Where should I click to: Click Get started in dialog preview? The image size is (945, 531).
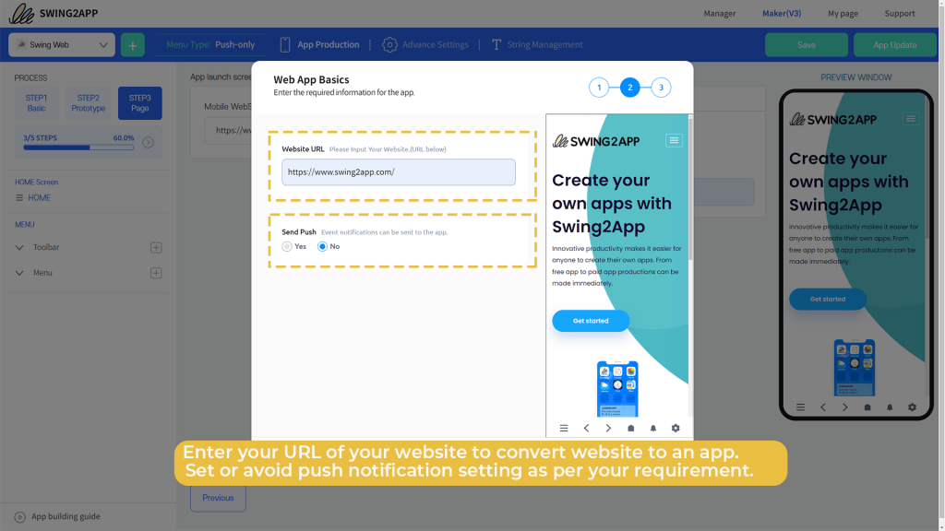click(591, 321)
